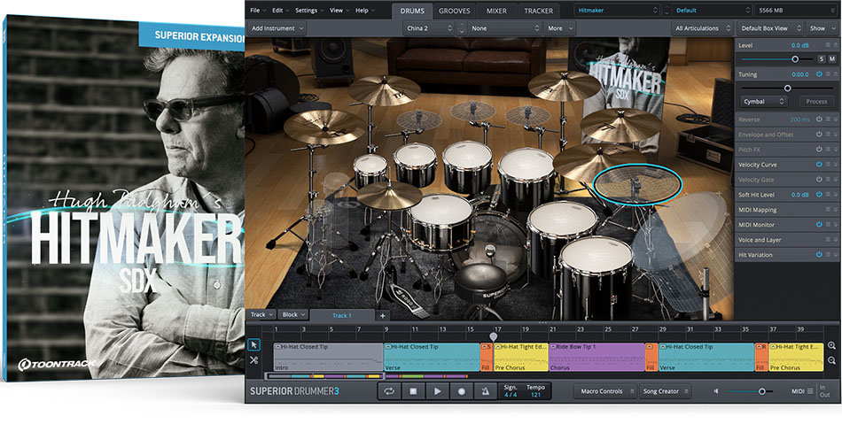Select the Drums tab

412,11
